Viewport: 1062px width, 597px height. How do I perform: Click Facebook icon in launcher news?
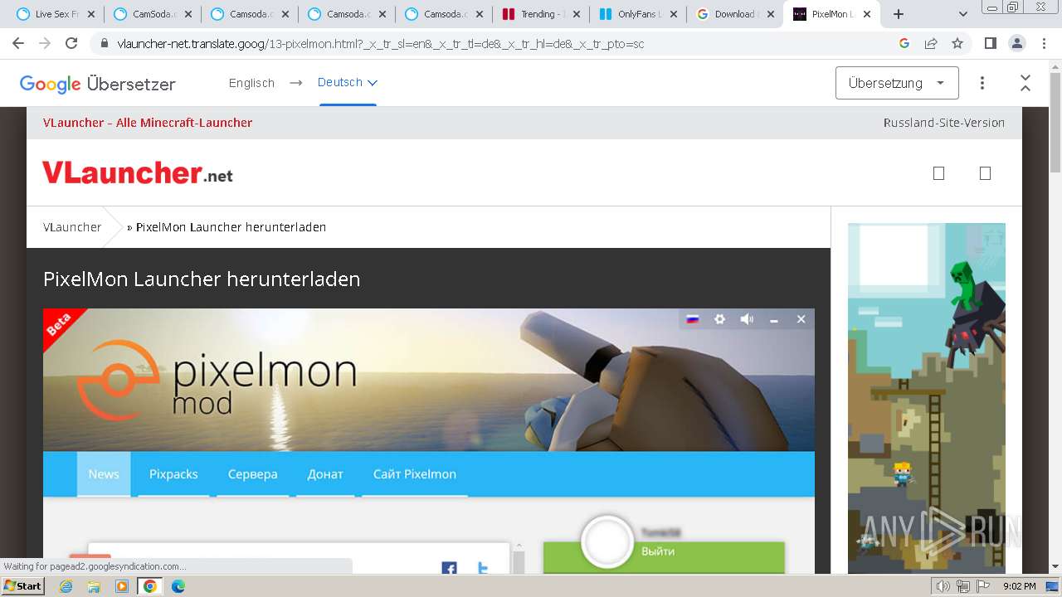click(449, 568)
